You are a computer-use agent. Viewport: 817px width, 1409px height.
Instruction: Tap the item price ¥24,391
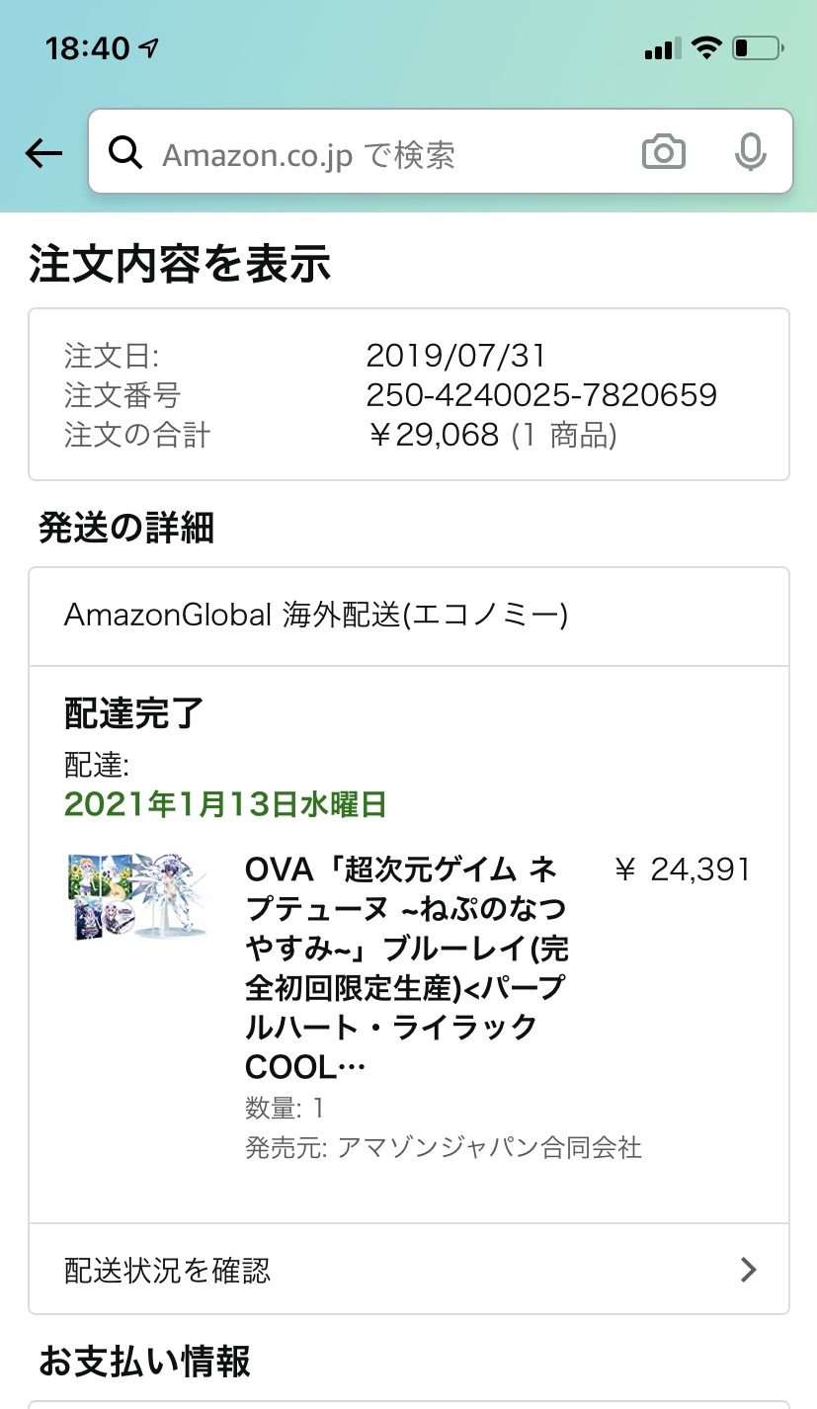pos(683,870)
